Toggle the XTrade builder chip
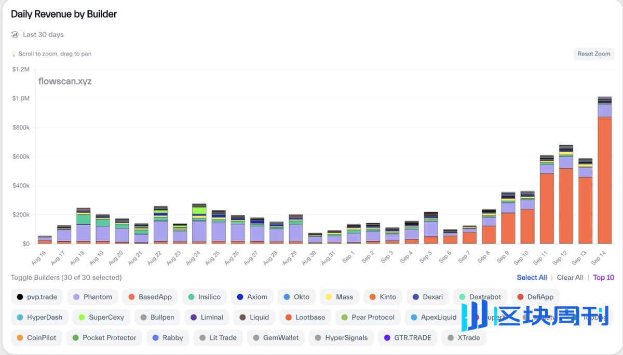The width and height of the screenshot is (623, 355). (x=464, y=337)
